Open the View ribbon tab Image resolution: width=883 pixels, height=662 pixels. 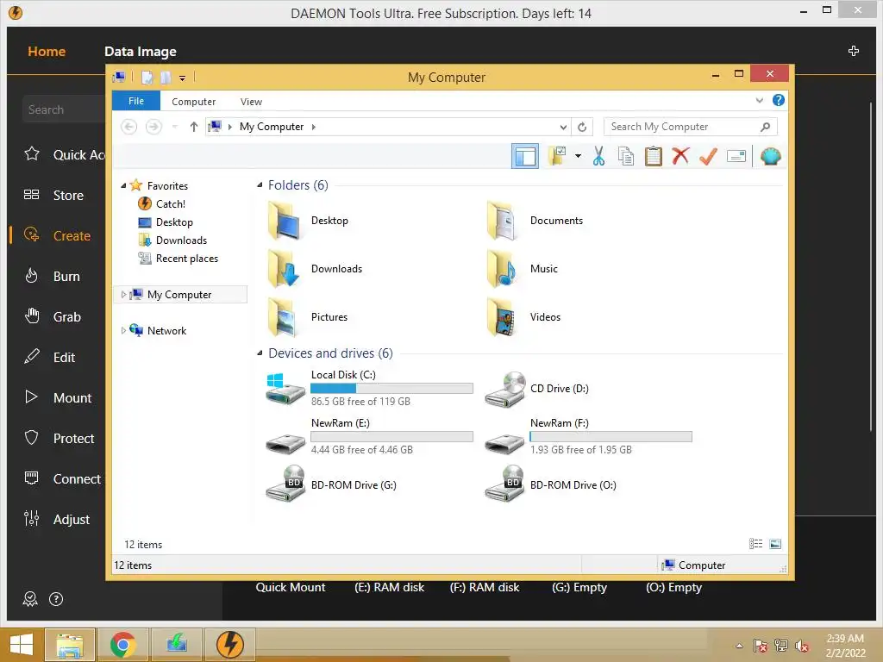click(251, 102)
